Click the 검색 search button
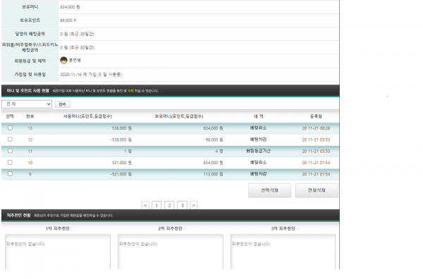The height and width of the screenshot is (279, 423). [x=62, y=104]
